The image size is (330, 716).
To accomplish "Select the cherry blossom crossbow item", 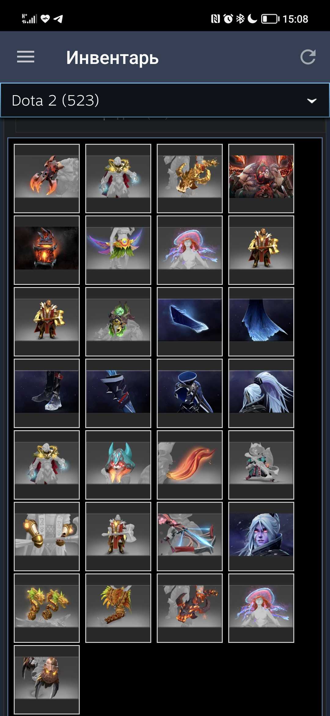I will tap(190, 536).
